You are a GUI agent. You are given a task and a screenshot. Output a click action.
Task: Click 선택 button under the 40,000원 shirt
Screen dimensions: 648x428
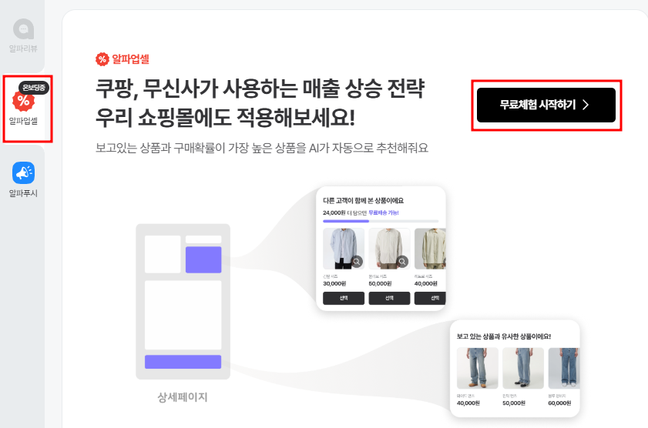click(x=430, y=298)
